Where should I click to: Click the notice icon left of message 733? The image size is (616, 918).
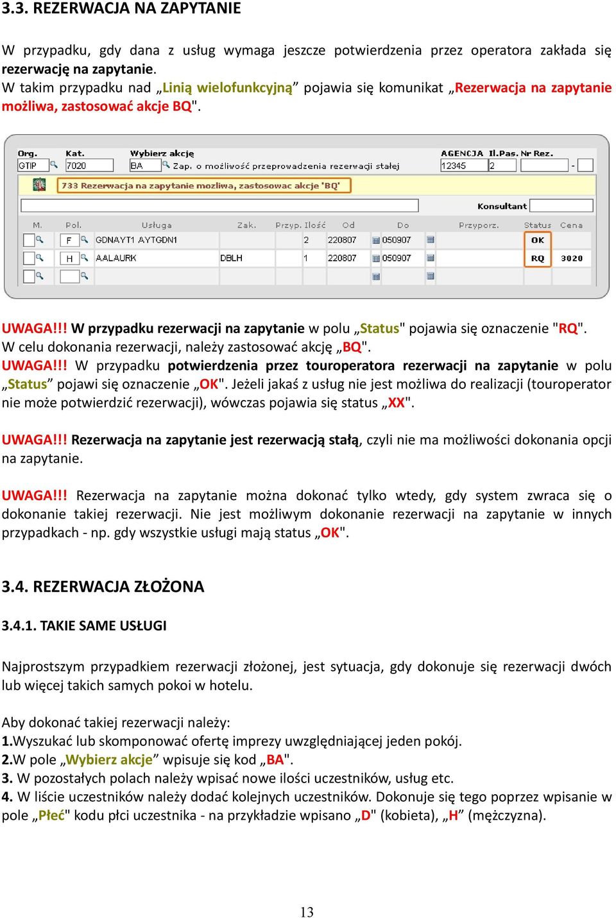tap(40, 185)
